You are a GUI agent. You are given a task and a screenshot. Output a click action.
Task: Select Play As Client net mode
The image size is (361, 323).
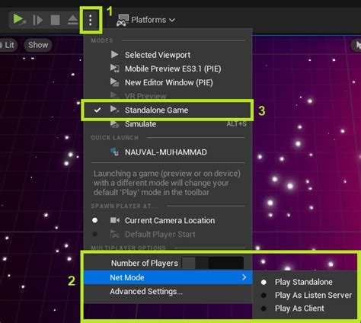tap(305, 309)
